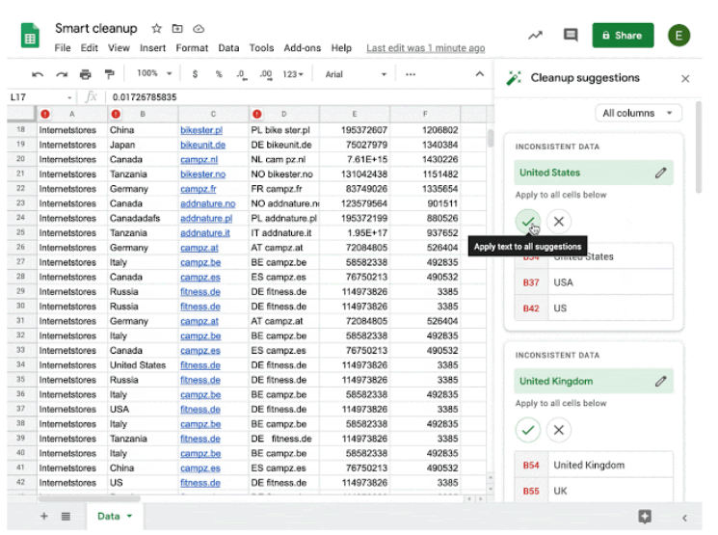This screenshot has width=718, height=535.
Task: Open the Add-ons menu
Action: (x=303, y=48)
